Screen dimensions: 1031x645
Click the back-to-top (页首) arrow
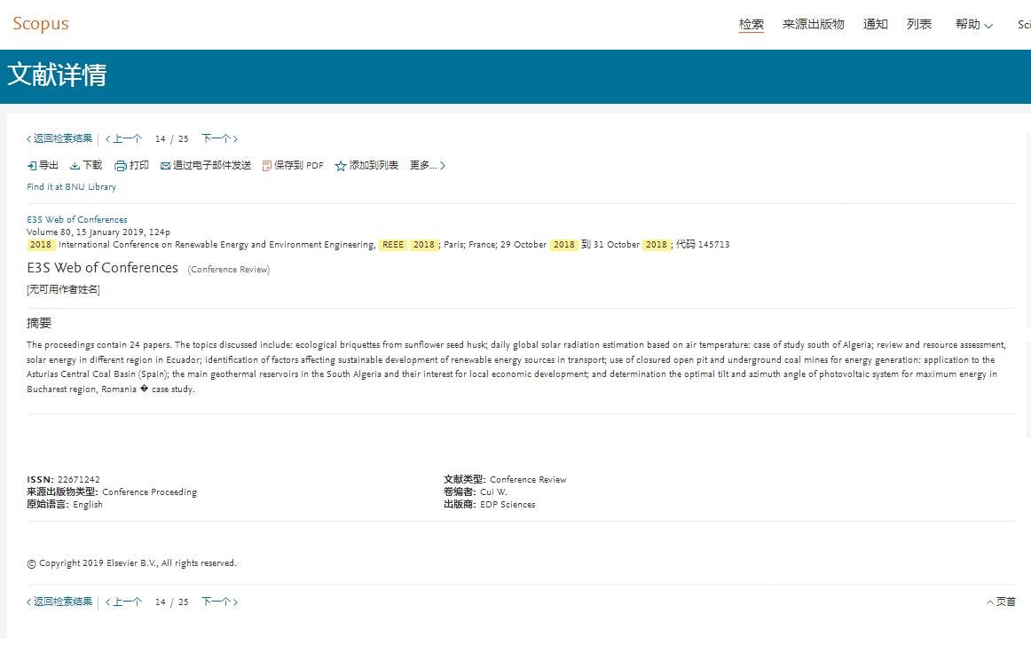(x=990, y=602)
